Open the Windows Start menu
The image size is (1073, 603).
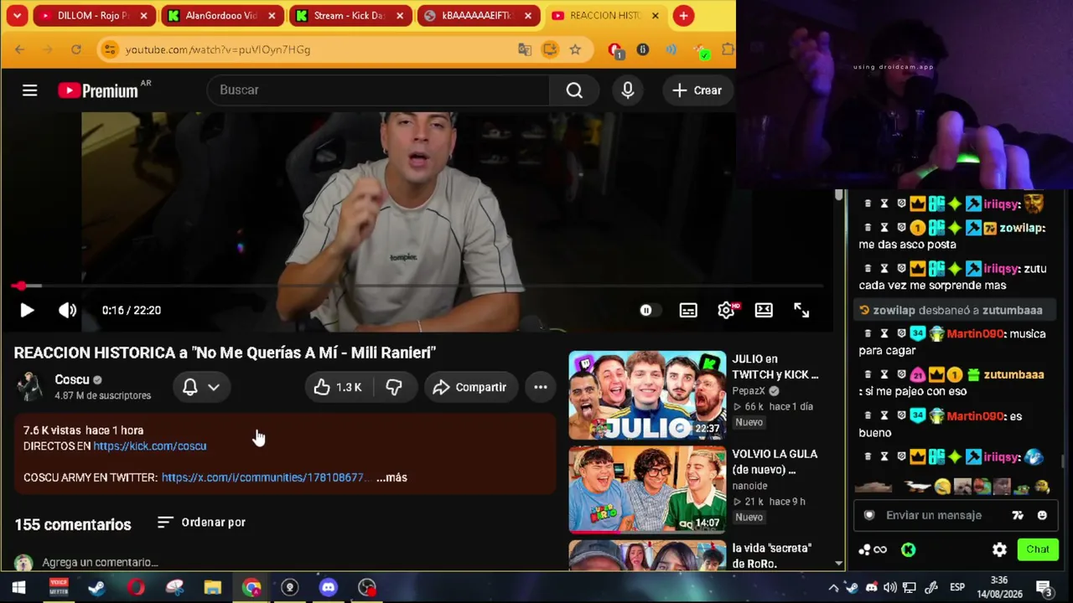tap(18, 588)
